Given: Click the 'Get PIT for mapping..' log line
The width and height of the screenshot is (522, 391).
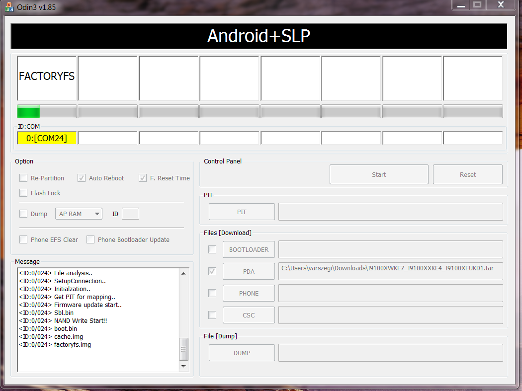Looking at the screenshot, I should click(x=67, y=297).
